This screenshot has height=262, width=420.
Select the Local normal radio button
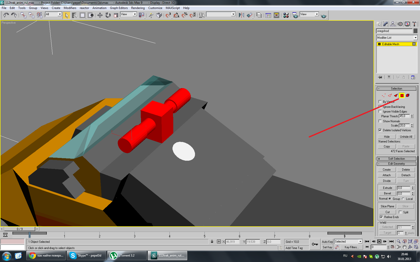[x=403, y=199]
